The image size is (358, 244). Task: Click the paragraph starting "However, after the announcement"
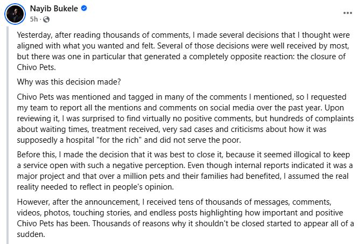[185, 218]
